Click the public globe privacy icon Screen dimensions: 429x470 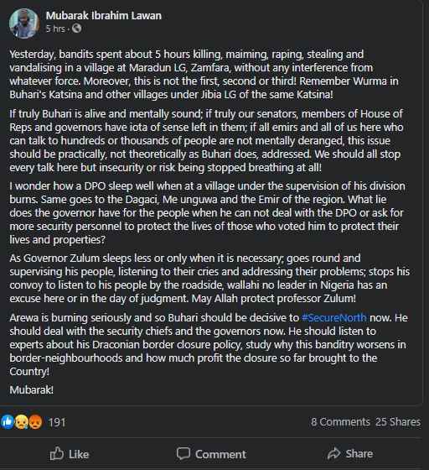click(x=76, y=29)
